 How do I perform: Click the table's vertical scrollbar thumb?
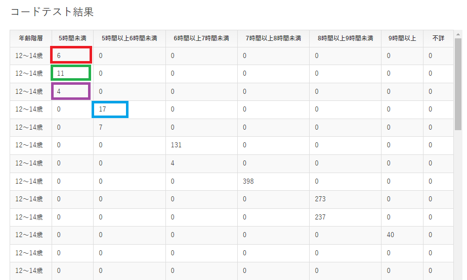[x=458, y=84]
